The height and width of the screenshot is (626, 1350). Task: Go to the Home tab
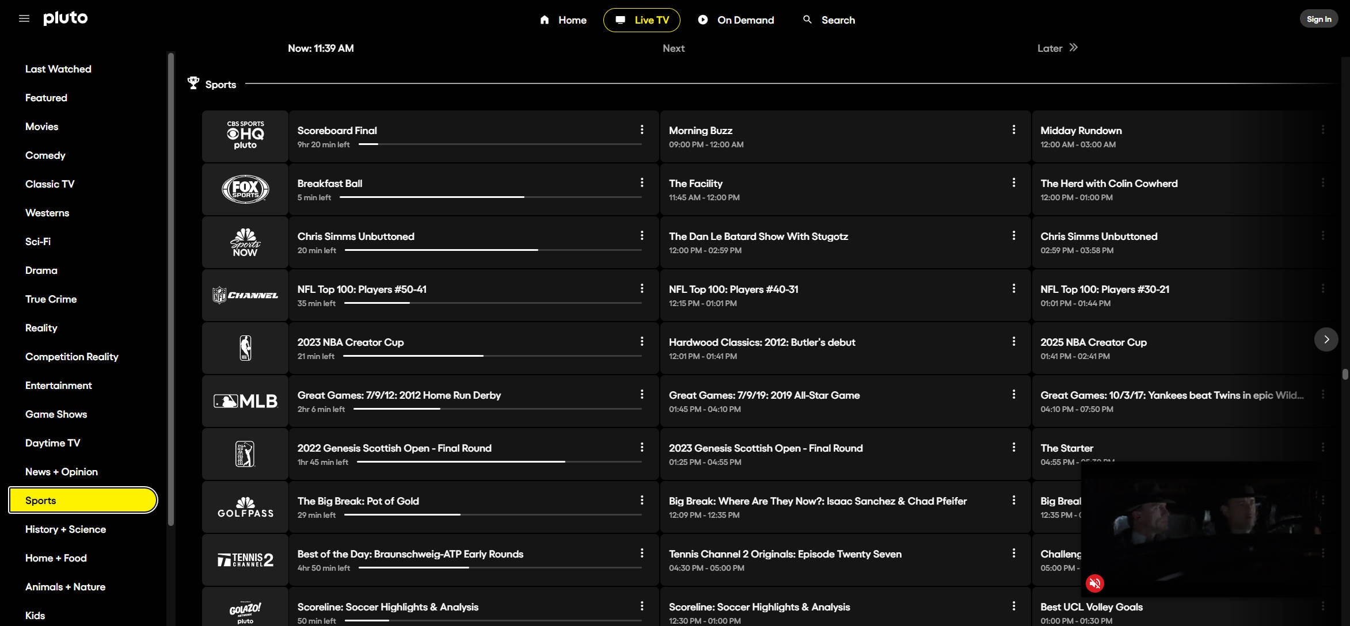click(563, 20)
